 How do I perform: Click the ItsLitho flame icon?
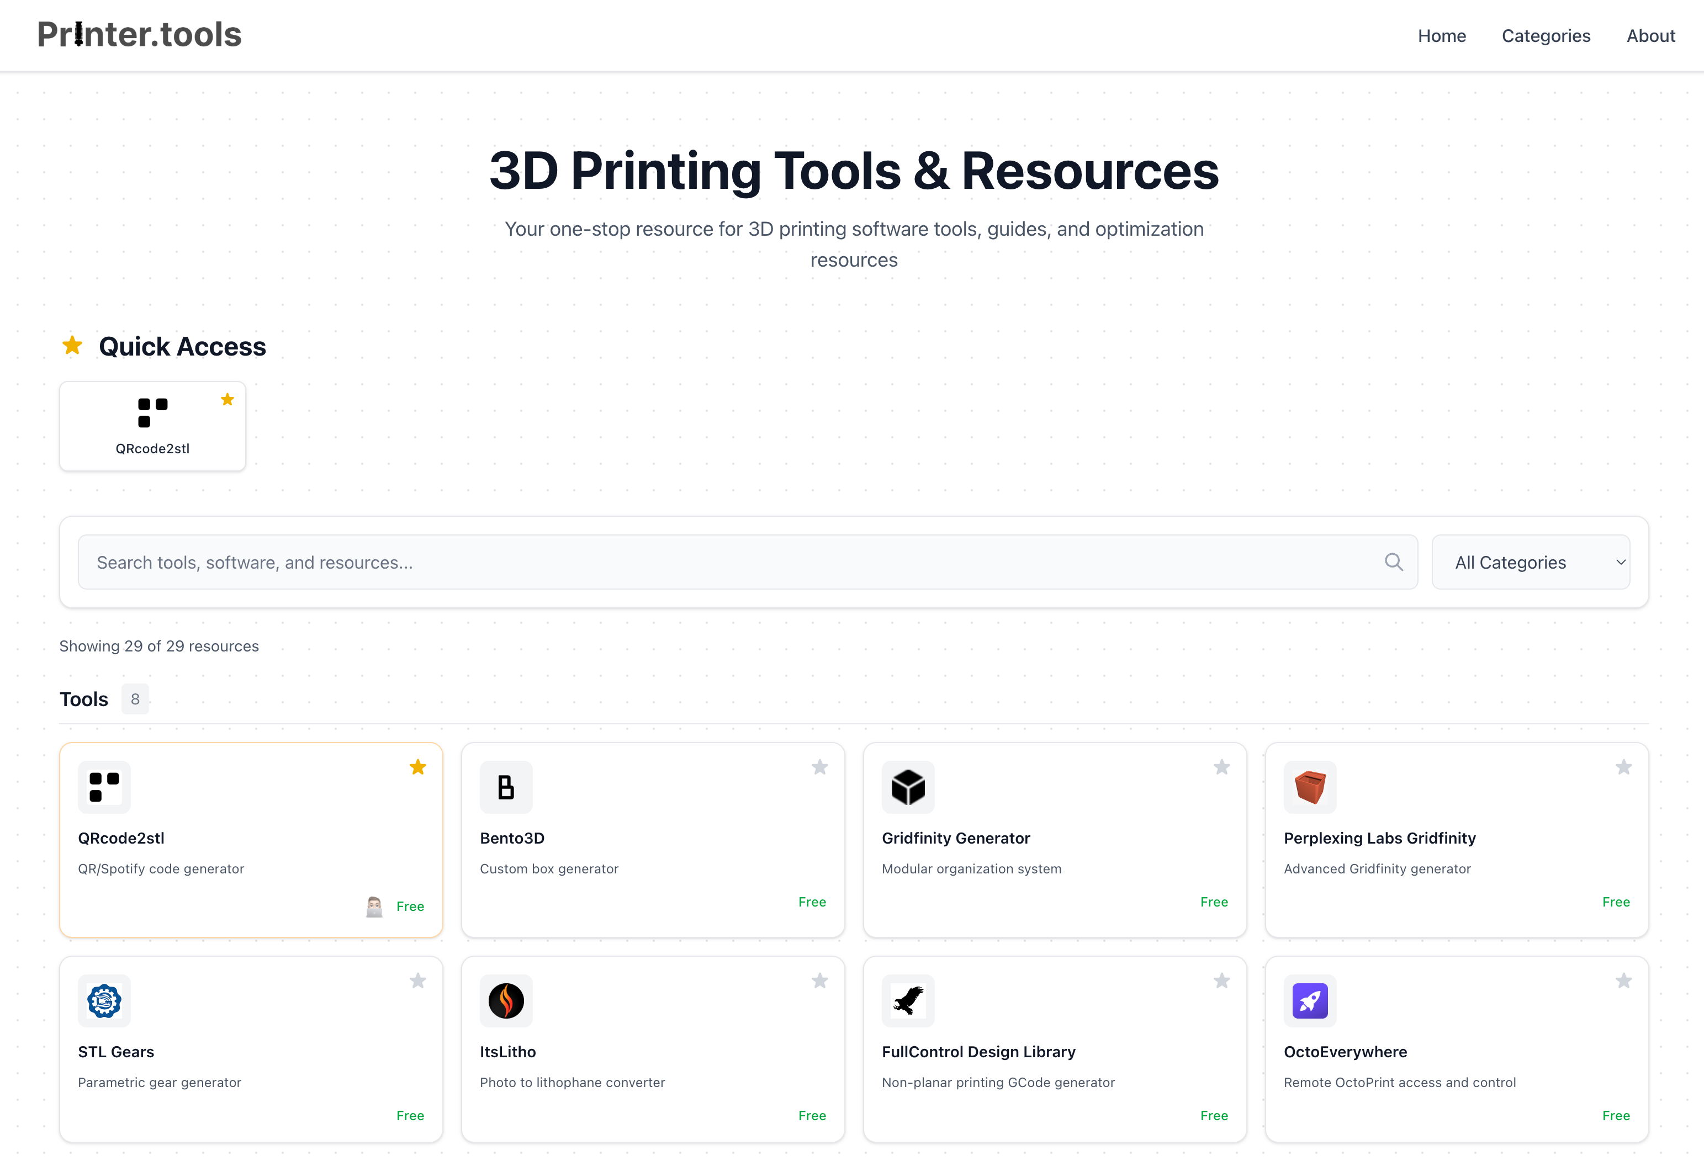506,1000
